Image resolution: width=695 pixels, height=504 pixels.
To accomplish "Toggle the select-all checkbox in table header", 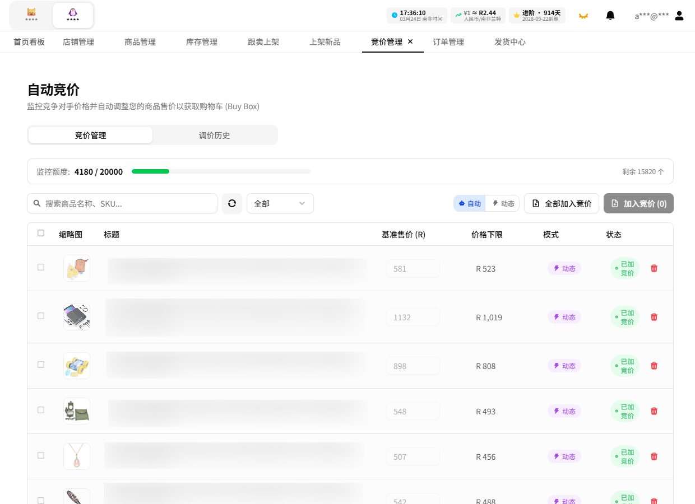I will click(40, 233).
